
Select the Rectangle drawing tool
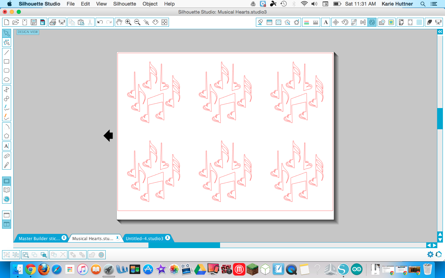[6, 62]
